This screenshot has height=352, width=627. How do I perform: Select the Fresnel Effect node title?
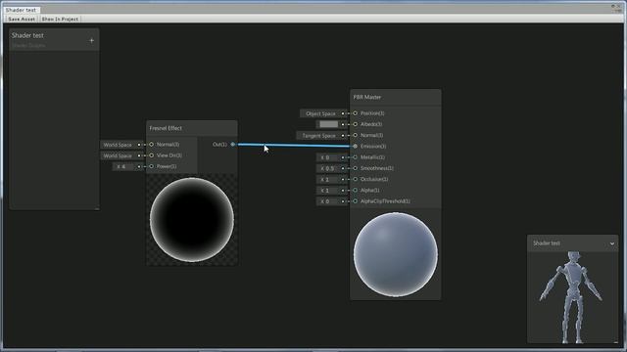click(166, 128)
